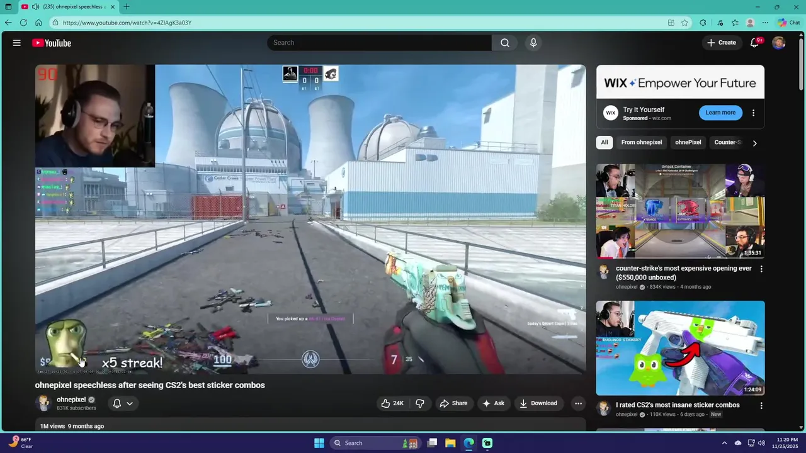Open Task View on taskbar
806x453 pixels.
tap(432, 443)
